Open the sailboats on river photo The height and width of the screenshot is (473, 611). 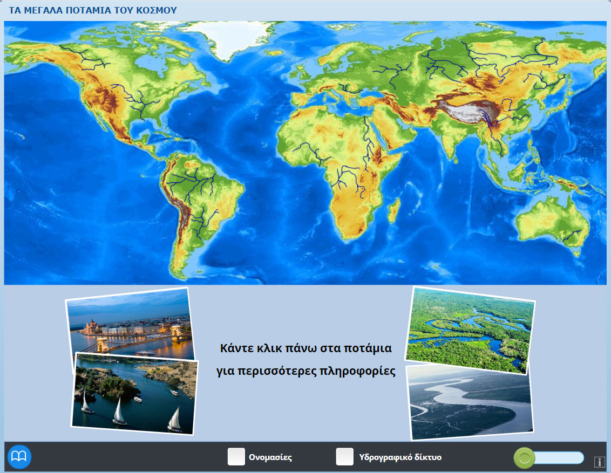pyautogui.click(x=135, y=394)
